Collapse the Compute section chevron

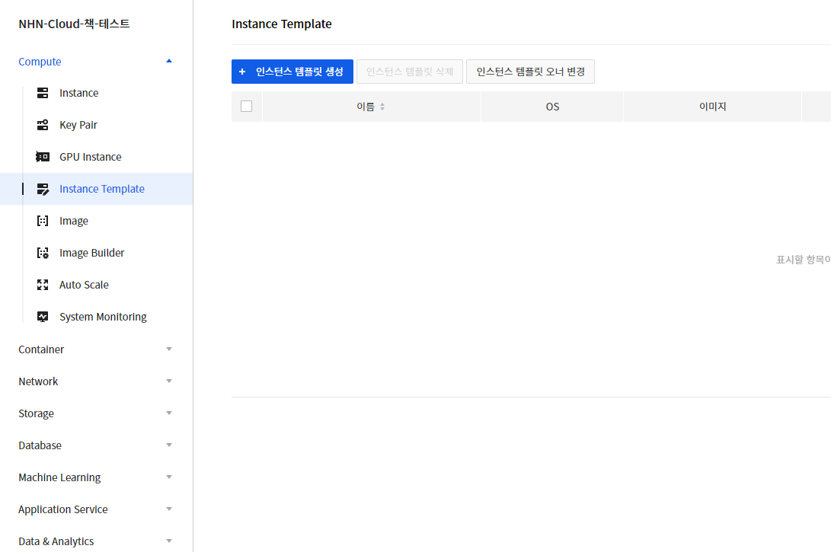tap(169, 62)
